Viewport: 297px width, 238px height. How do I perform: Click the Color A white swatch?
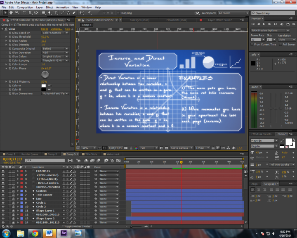(44, 86)
